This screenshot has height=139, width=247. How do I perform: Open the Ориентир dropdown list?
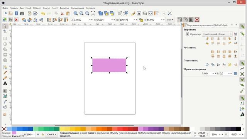pos(217,34)
